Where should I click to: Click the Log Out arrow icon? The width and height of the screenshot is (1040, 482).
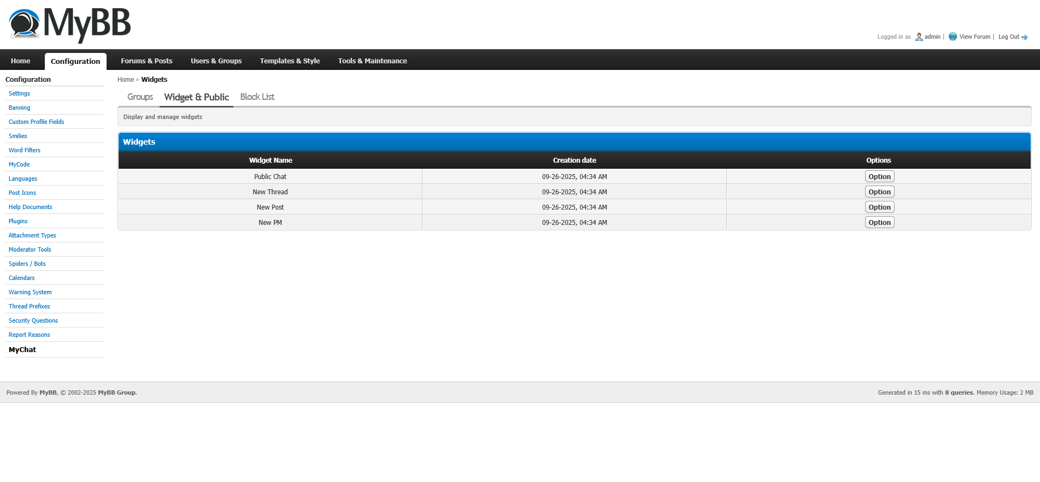tap(1024, 37)
